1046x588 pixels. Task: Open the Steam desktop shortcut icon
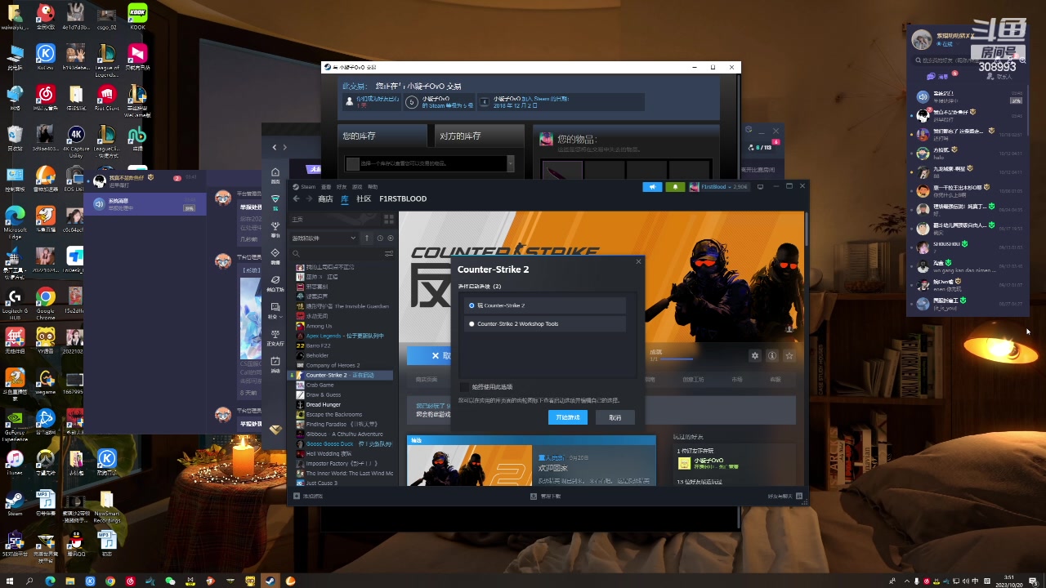click(15, 502)
